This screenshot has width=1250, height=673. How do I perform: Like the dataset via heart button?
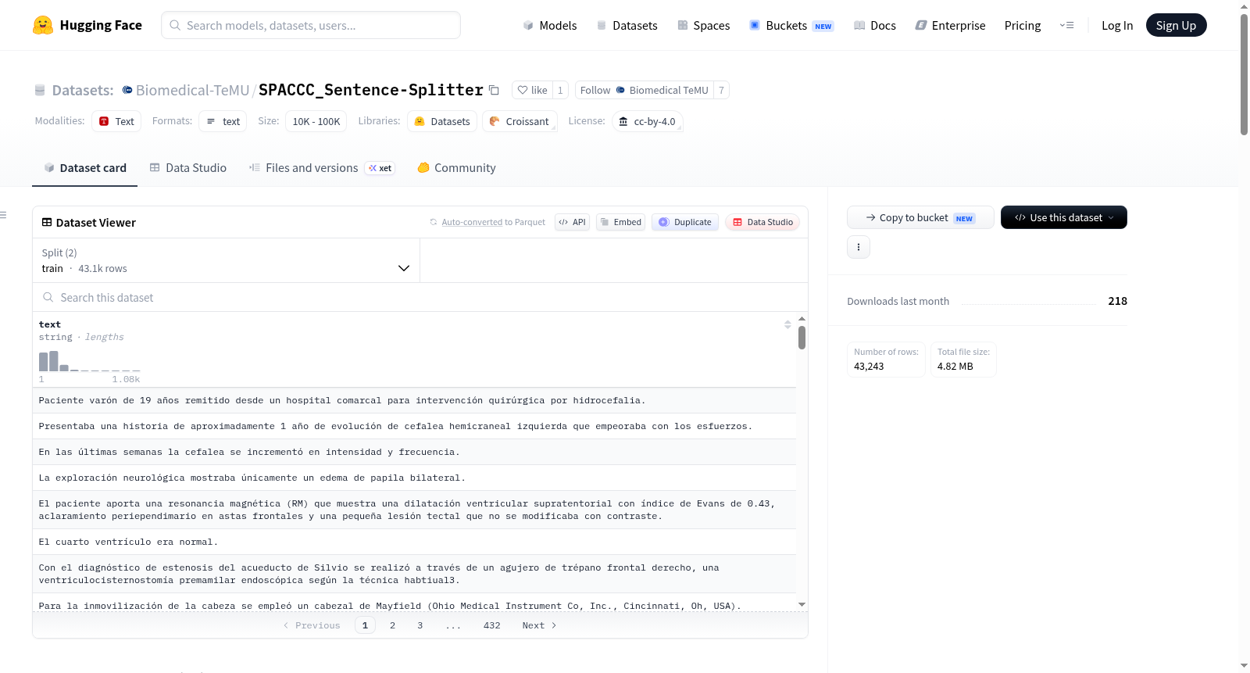pos(532,90)
